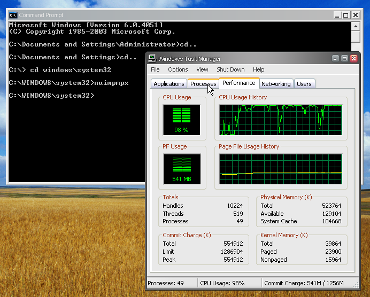This screenshot has width=370, height=297.
Task: Click the System Cache value 104668
Action: tap(332, 221)
